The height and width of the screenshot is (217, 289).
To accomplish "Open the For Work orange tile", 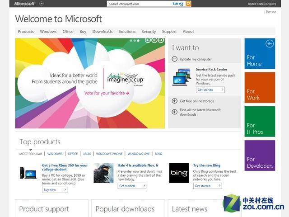I will click(260, 87).
